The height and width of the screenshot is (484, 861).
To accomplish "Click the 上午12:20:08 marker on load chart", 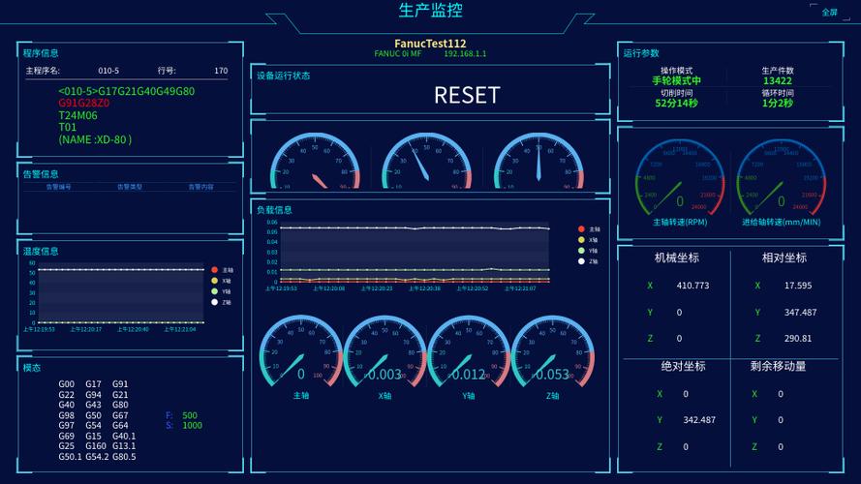I will (x=329, y=288).
